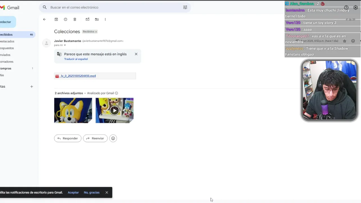
Task: Click translate icon in language banner
Action: 59,54
